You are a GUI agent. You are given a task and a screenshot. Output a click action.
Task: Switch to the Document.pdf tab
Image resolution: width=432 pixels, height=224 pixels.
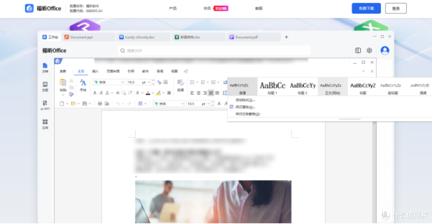pyautogui.click(x=254, y=37)
